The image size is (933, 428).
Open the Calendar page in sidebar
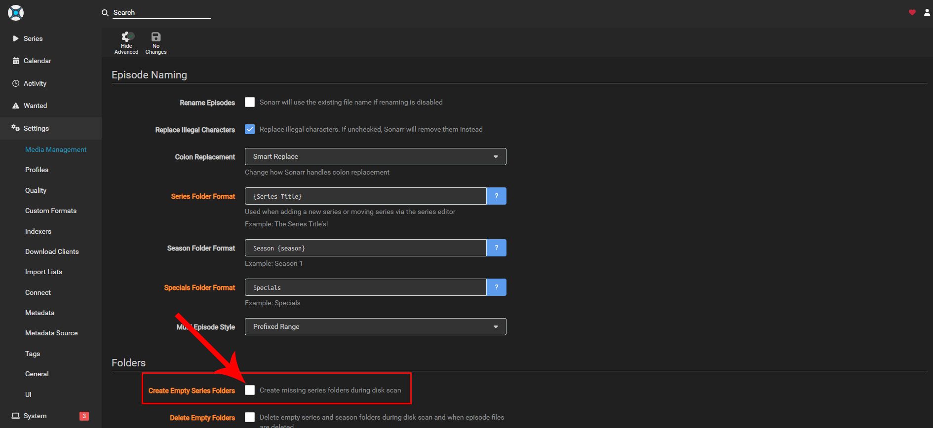click(x=37, y=61)
